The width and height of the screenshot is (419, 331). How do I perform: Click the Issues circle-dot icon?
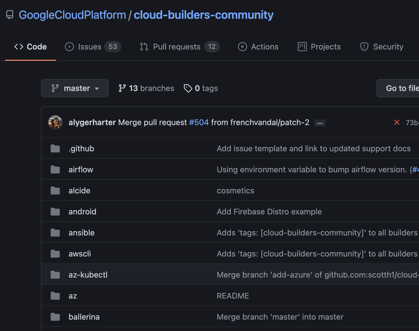click(69, 47)
